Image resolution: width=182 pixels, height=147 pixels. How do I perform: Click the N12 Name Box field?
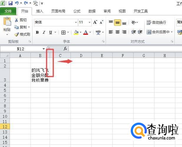tap(21, 49)
